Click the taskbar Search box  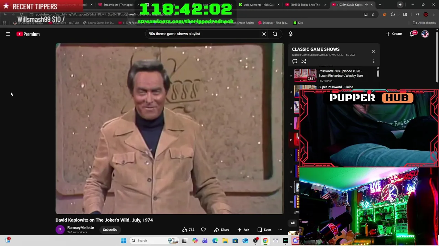click(154, 241)
